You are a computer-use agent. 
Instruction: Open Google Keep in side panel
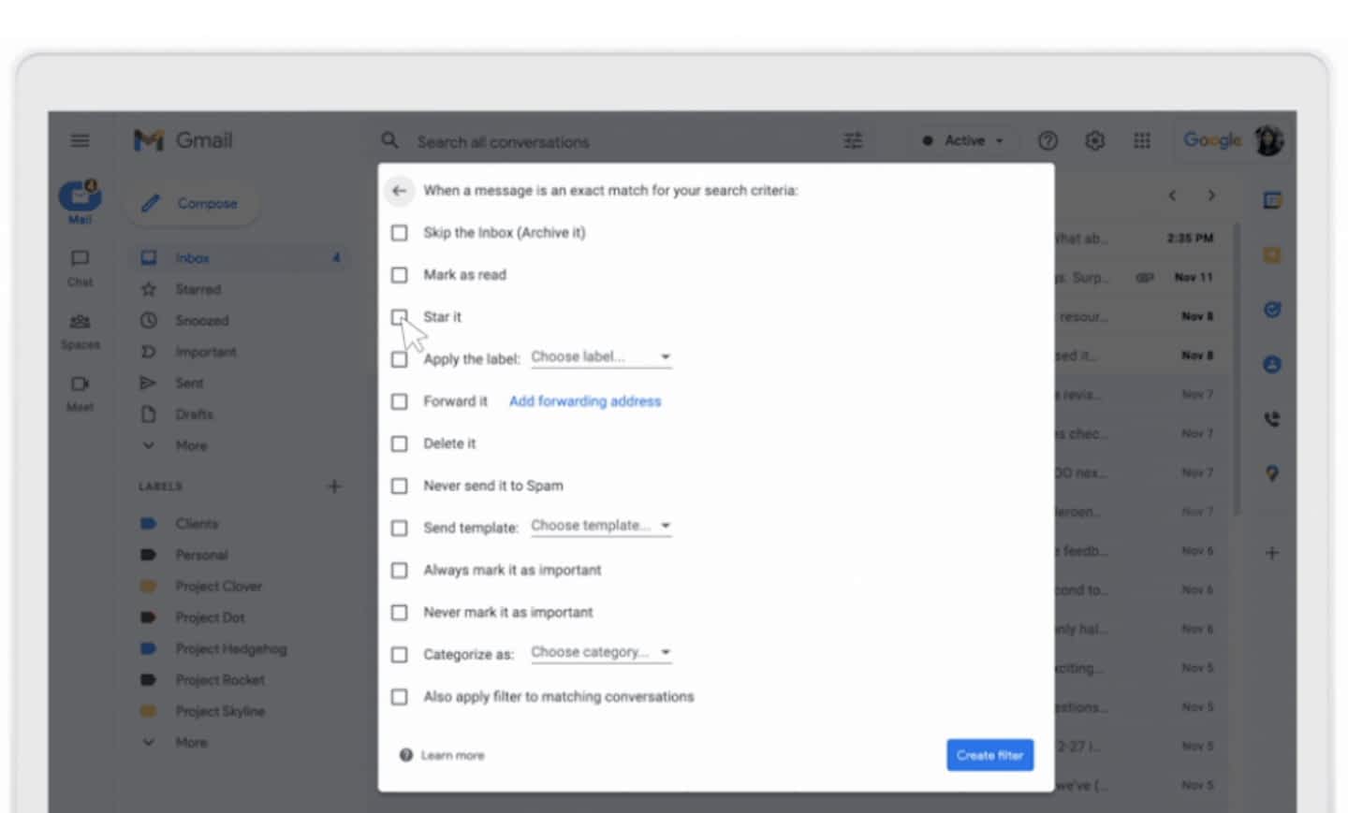point(1271,255)
